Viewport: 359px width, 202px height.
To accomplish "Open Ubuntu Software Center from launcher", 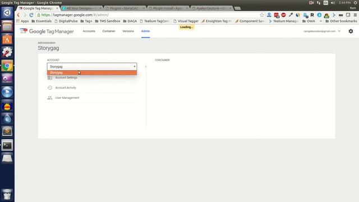I will tap(7, 39).
